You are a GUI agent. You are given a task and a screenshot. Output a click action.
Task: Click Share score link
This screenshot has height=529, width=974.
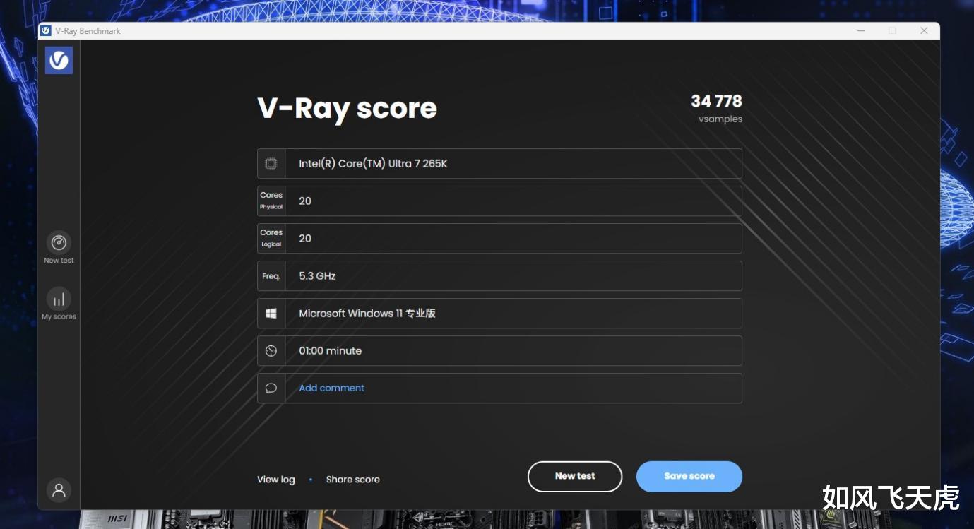point(352,480)
